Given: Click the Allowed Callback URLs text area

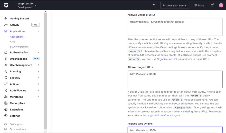Looking at the screenshot, I should click(x=175, y=27).
